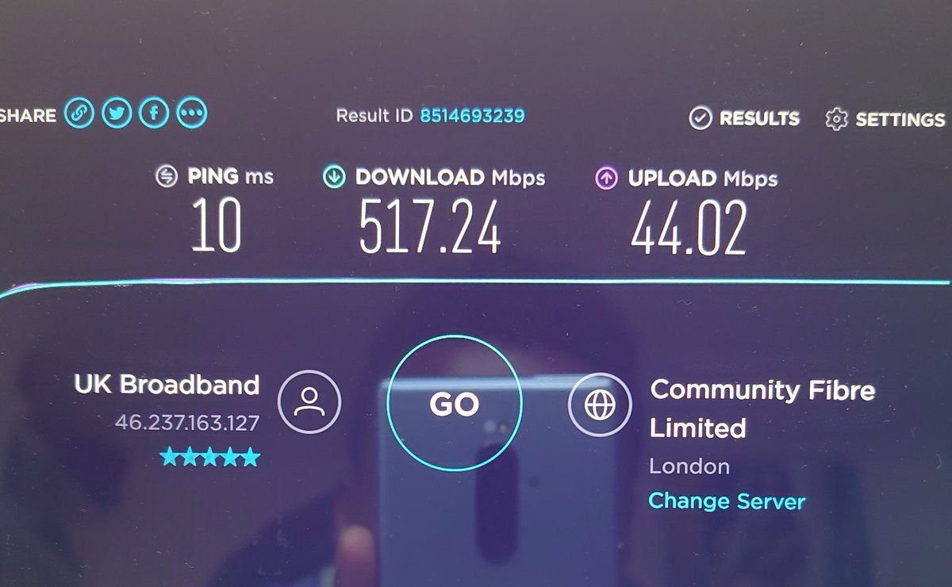Image resolution: width=952 pixels, height=587 pixels.
Task: Click the ping gauge icon
Action: [166, 176]
